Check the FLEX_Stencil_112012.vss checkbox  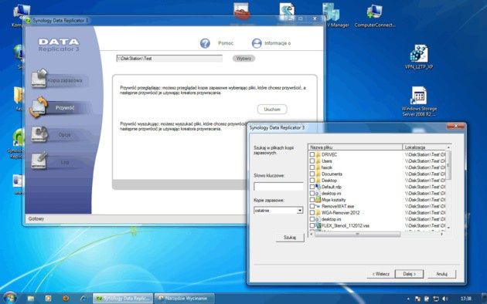click(312, 225)
